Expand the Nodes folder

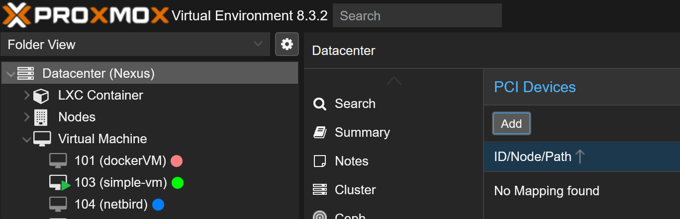[27, 117]
